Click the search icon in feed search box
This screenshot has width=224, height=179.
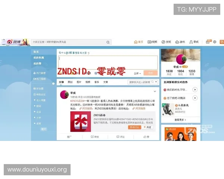tap(152, 82)
